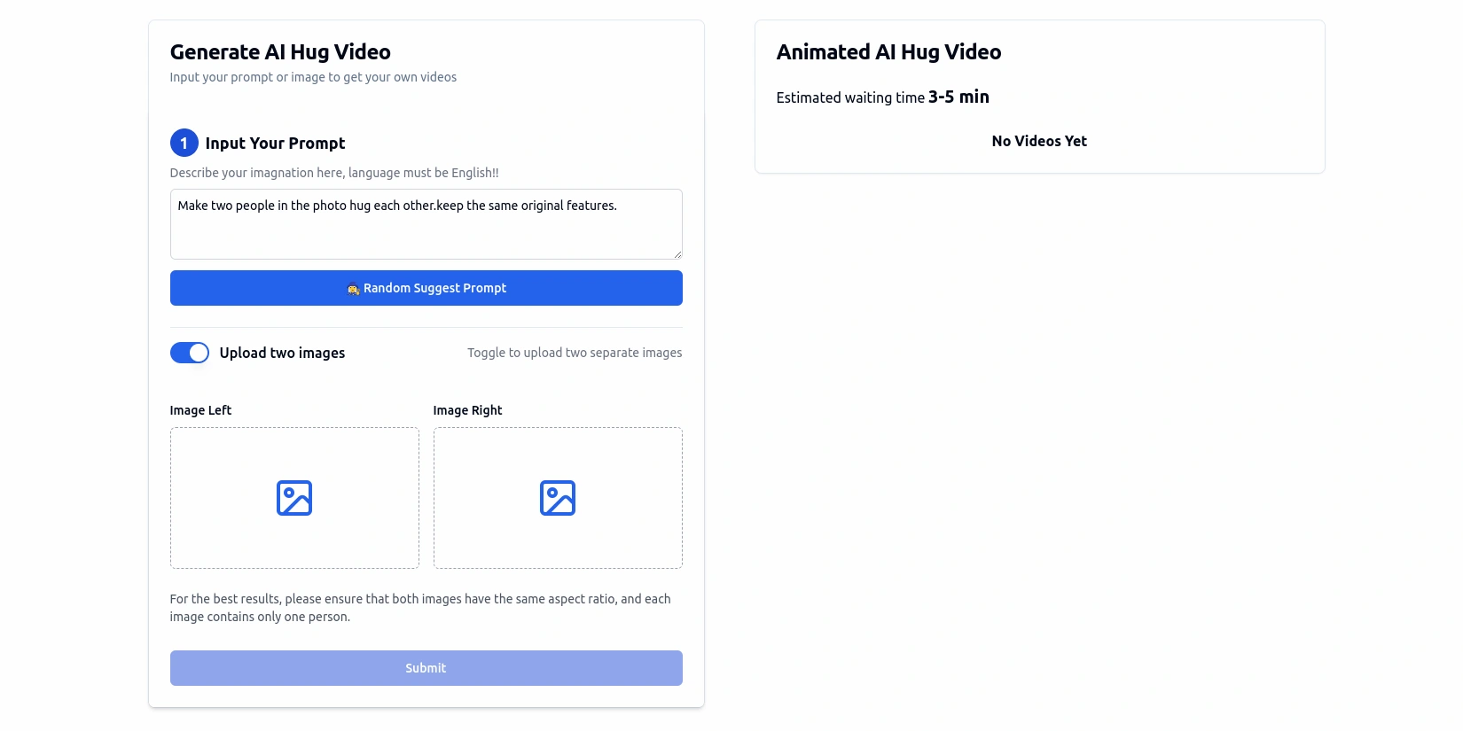Click the "Input Your Prompt" section title

pyautogui.click(x=275, y=144)
